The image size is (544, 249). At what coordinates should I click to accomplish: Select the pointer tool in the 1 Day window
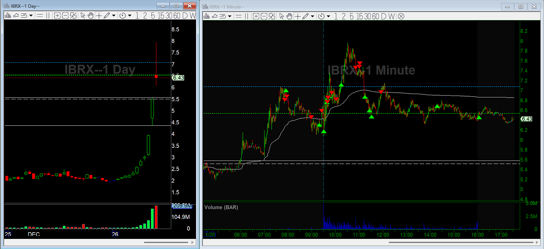pyautogui.click(x=83, y=16)
